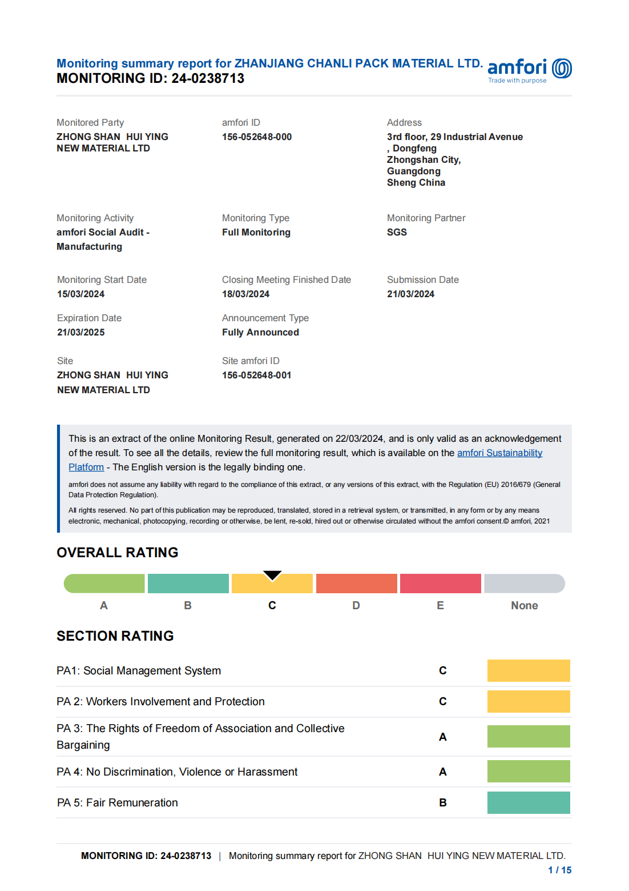Select the orange D rating bar
Image resolution: width=629 pixels, height=891 pixels.
(356, 584)
